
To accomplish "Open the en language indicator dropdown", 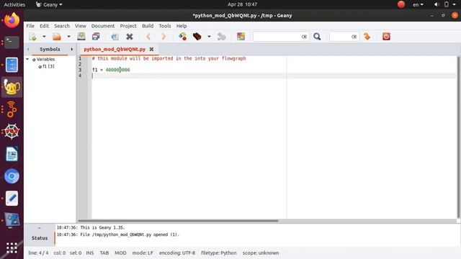I will click(418, 5).
